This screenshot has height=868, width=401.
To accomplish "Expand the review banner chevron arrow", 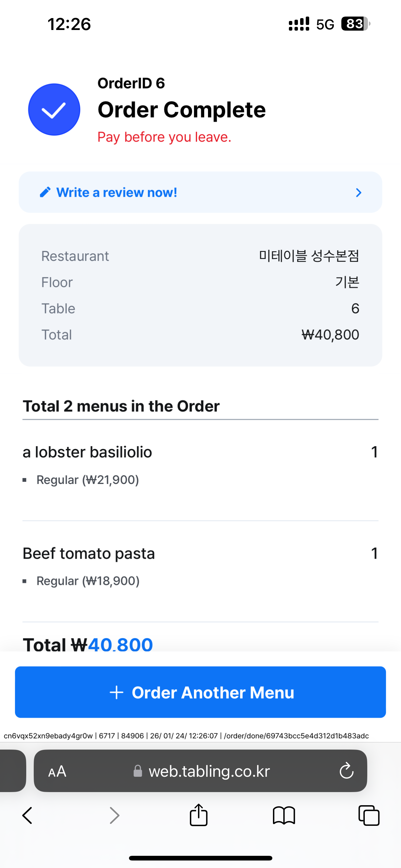I will (359, 193).
